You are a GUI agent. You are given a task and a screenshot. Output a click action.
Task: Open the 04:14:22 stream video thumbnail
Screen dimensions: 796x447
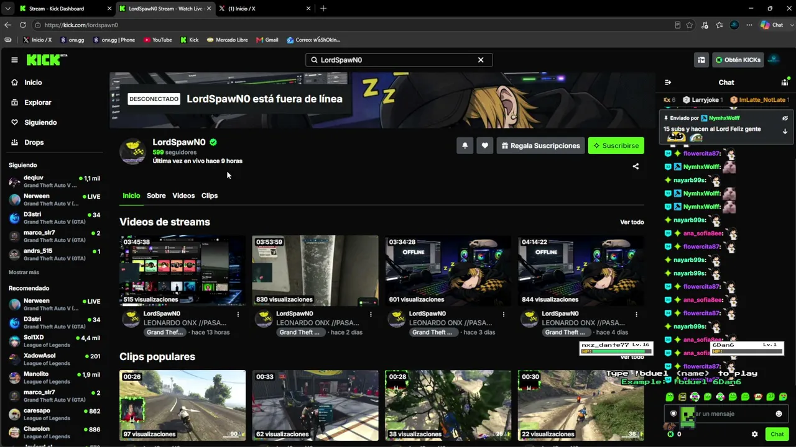click(581, 271)
